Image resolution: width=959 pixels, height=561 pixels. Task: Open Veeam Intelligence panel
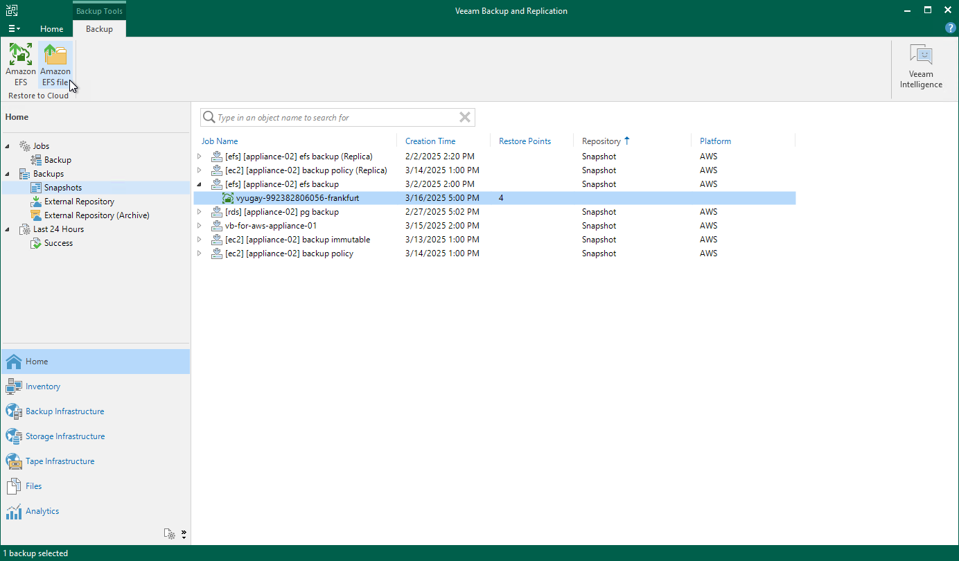point(921,66)
